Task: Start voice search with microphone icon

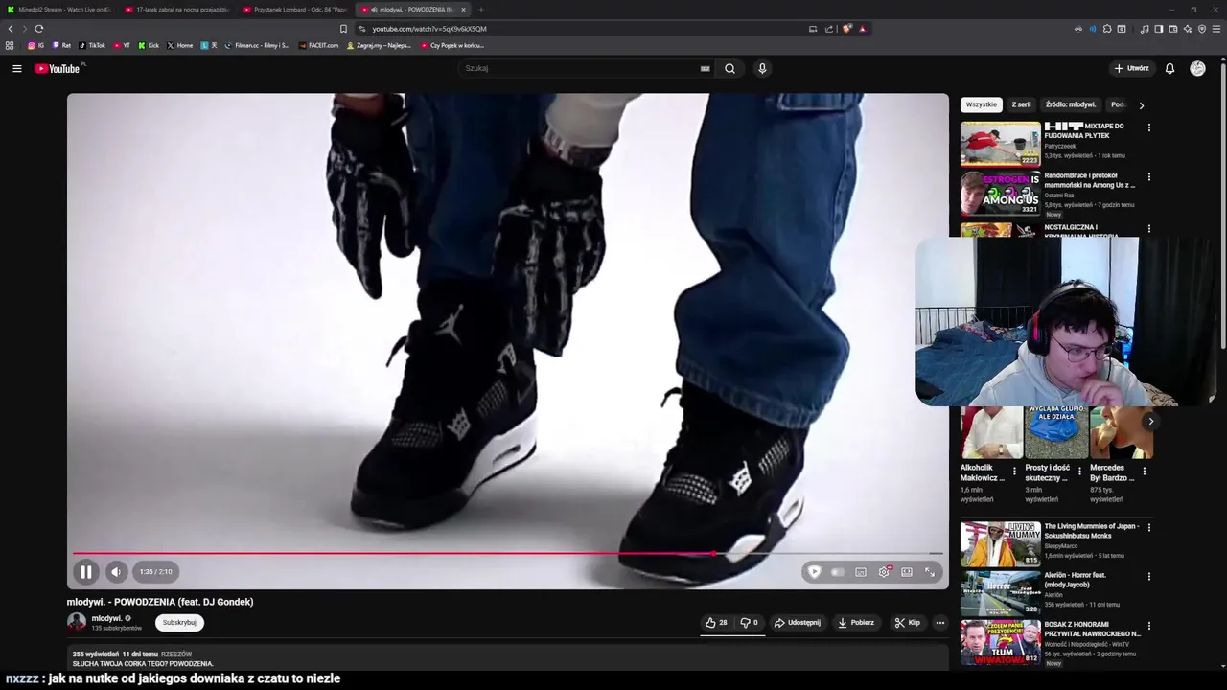Action: pyautogui.click(x=762, y=68)
